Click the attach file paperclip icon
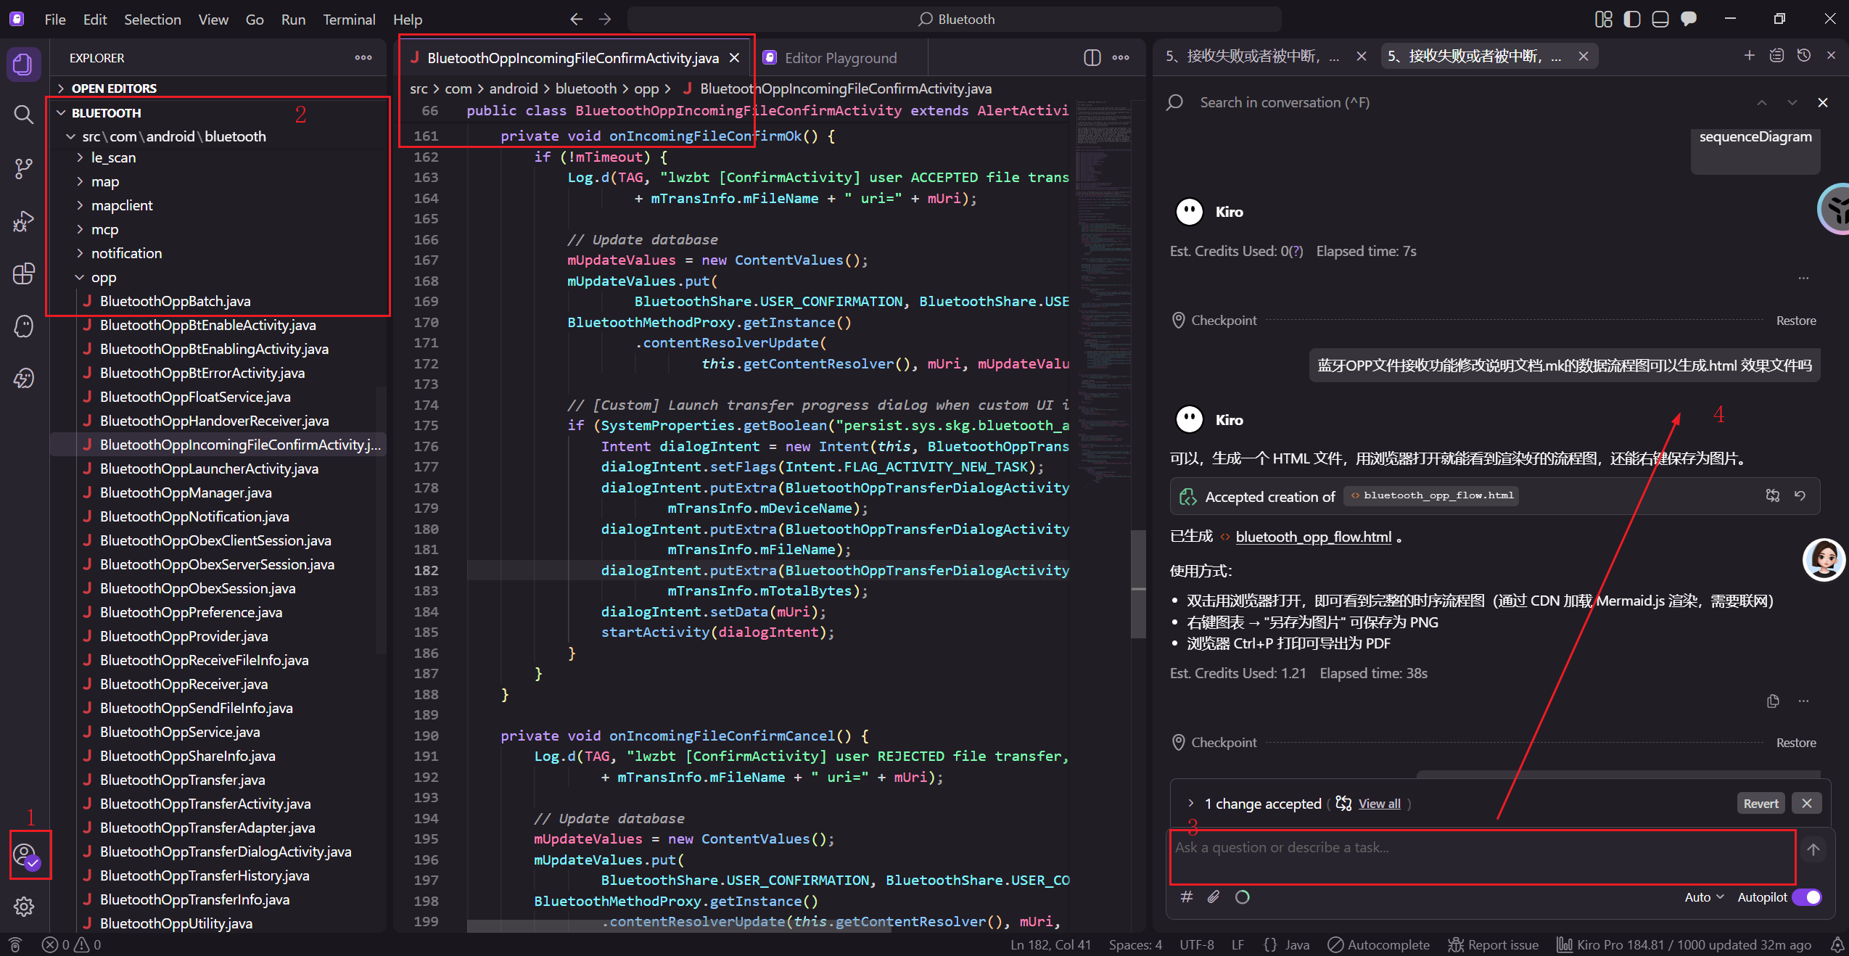The width and height of the screenshot is (1849, 956). pos(1214,897)
